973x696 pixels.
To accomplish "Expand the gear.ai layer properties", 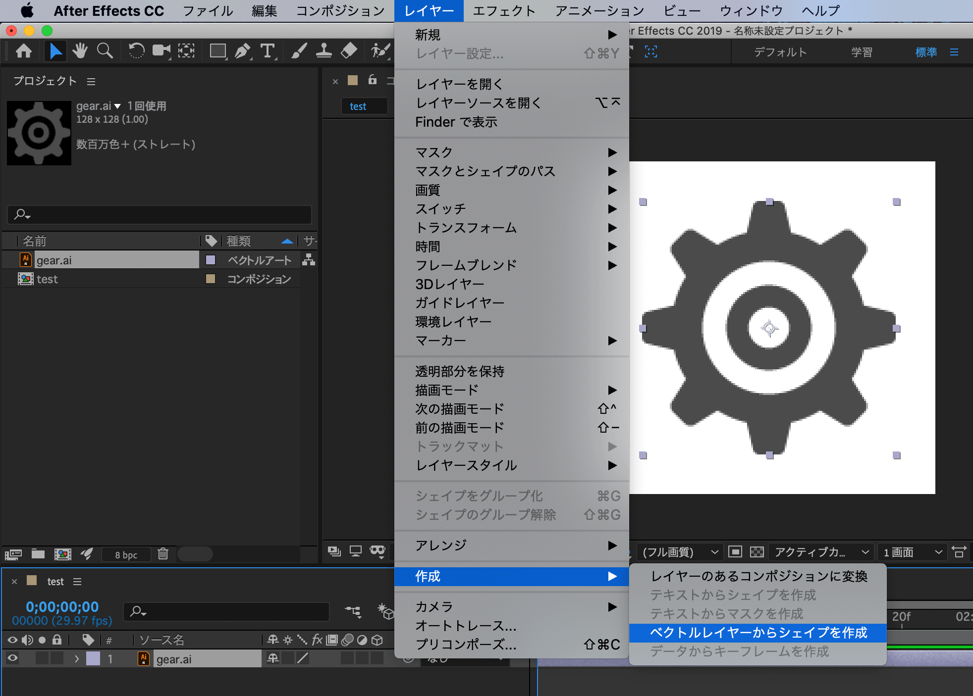I will [77, 658].
